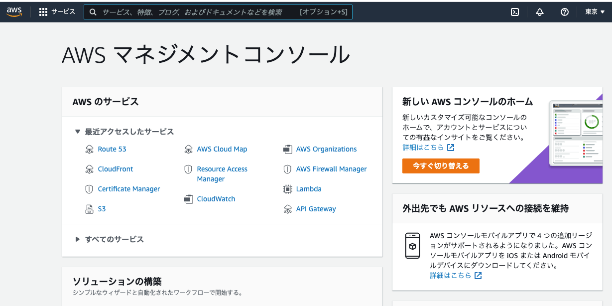Click the S3 storage icon
Screen dimensions: 612x306
click(x=89, y=209)
